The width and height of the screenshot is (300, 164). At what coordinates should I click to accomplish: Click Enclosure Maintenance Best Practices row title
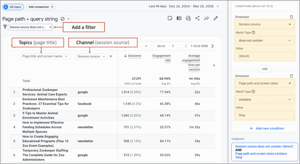coord(46,104)
